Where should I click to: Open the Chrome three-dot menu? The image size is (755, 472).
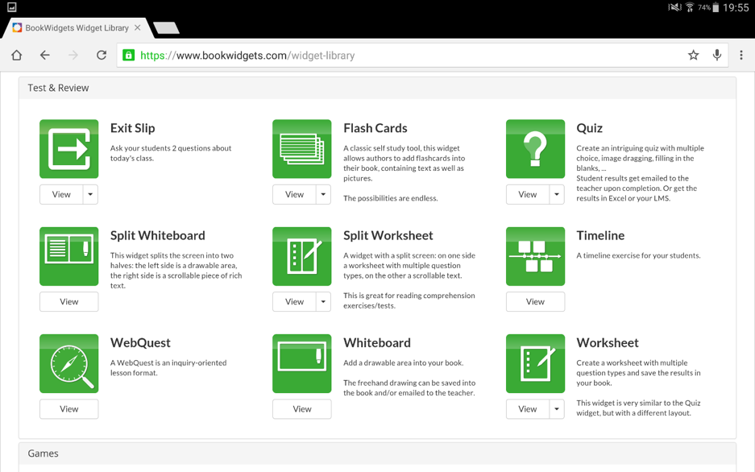coord(741,56)
